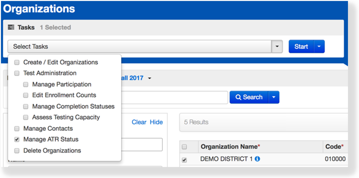Uncheck the DEMO DISTRICT 1 row checkbox

(x=184, y=160)
